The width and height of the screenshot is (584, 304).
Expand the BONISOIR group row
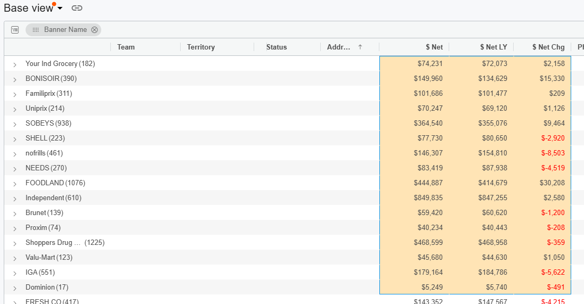pos(14,79)
